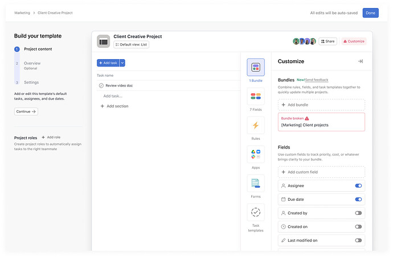Click the blue Add task button
This screenshot has height=257, width=393.
[x=108, y=63]
